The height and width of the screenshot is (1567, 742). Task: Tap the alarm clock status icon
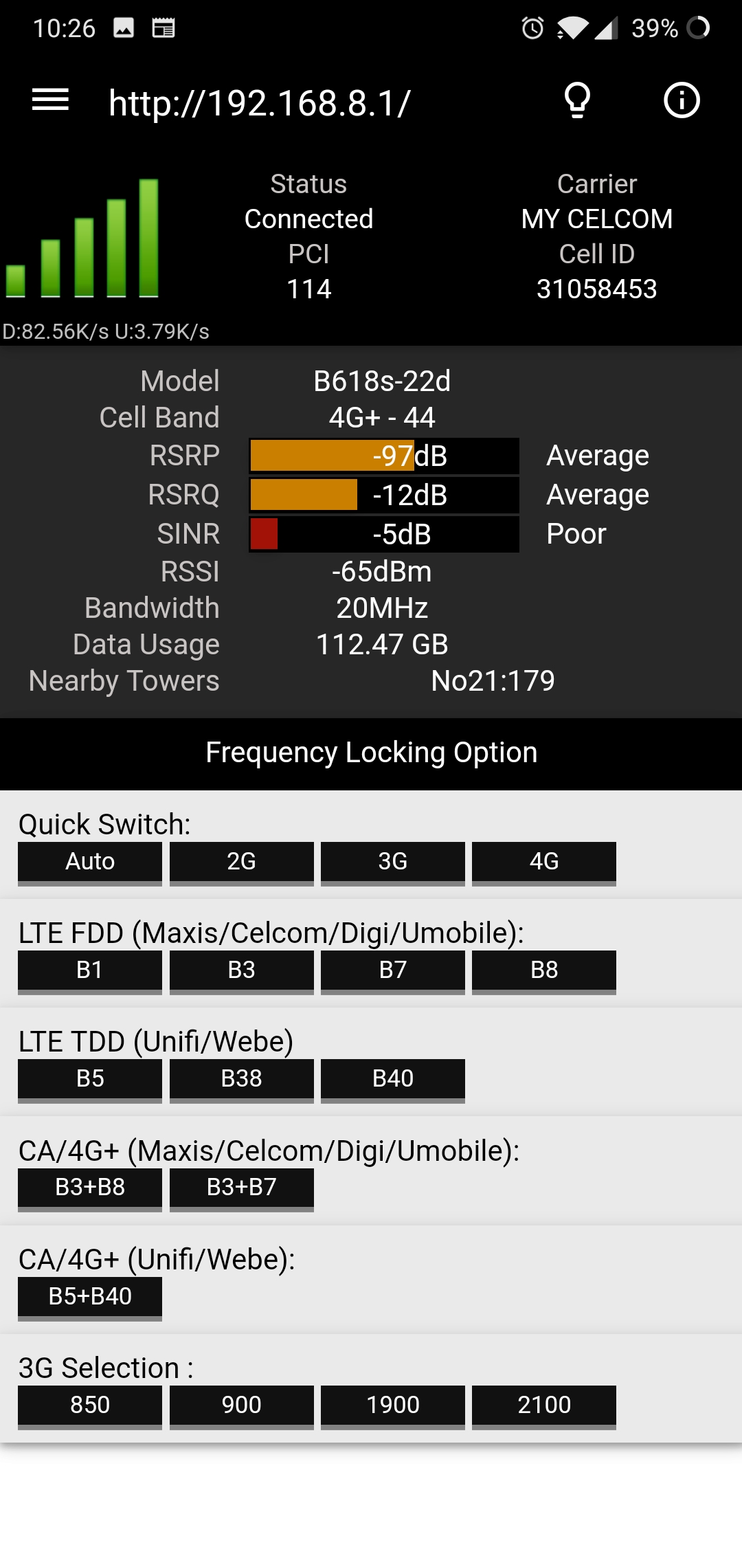532,28
